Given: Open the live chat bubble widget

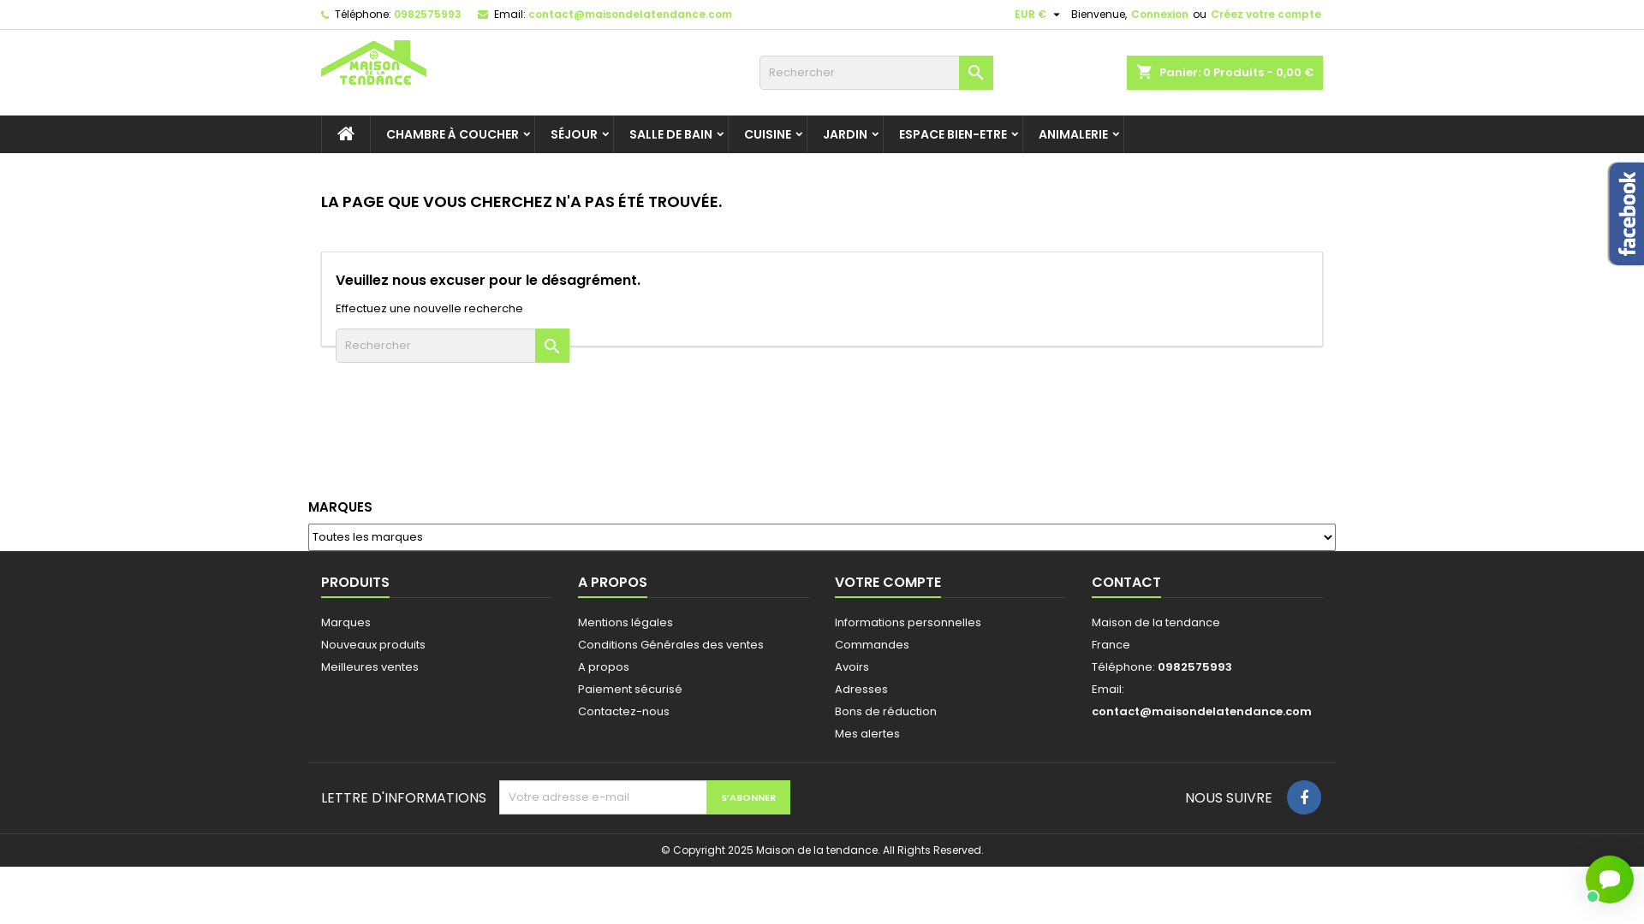Looking at the screenshot, I should (x=1609, y=879).
